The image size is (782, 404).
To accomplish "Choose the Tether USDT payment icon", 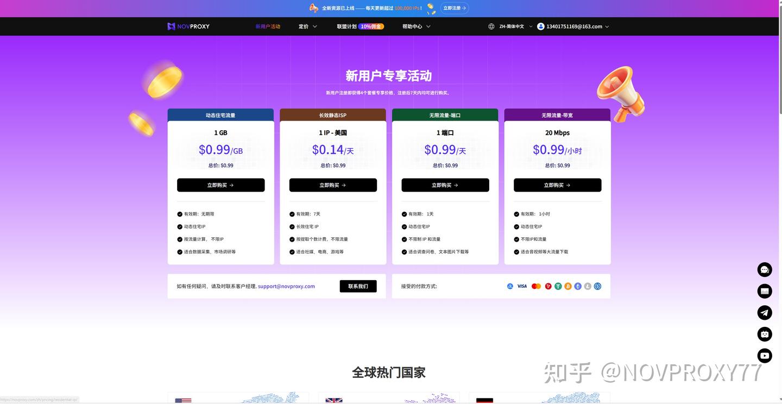I will pos(558,286).
